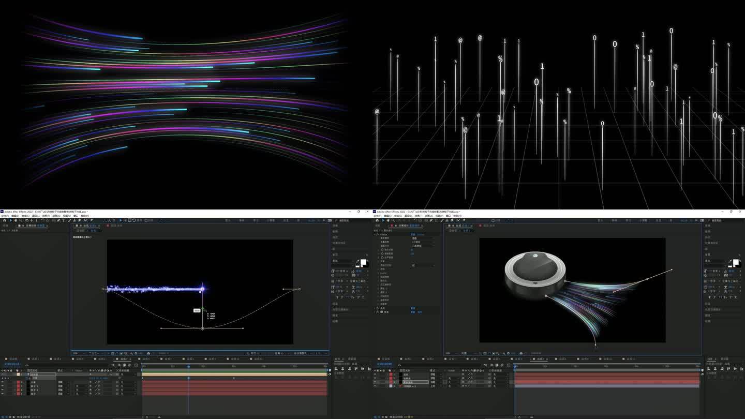The width and height of the screenshot is (745, 419).
Task: Hide layer 2 in right window timeline
Action: click(x=375, y=378)
